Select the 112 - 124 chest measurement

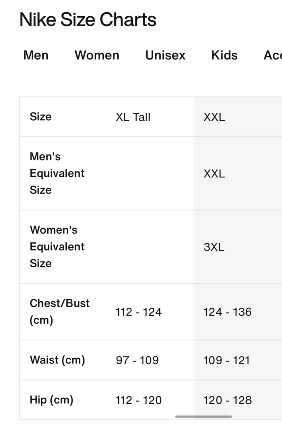point(139,312)
